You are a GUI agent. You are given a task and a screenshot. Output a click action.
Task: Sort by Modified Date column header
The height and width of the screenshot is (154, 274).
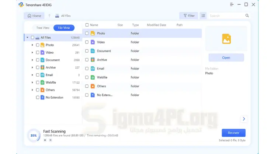tap(156, 25)
